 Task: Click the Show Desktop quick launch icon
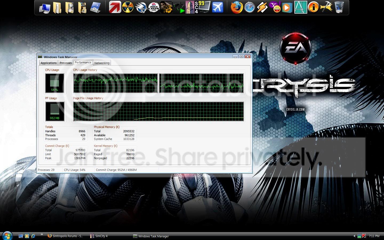click(x=21, y=236)
